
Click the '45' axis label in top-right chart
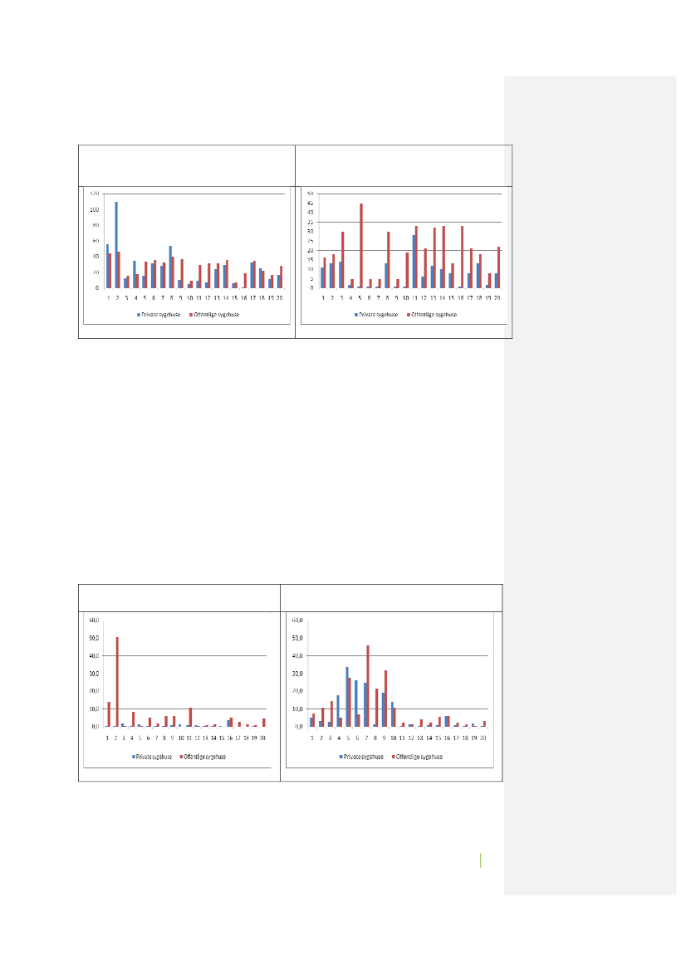(x=310, y=204)
